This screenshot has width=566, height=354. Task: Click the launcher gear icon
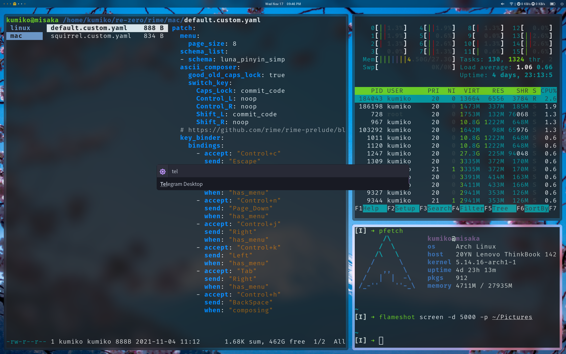pyautogui.click(x=163, y=172)
